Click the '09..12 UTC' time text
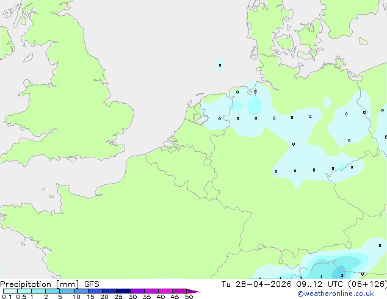 [x=319, y=284]
